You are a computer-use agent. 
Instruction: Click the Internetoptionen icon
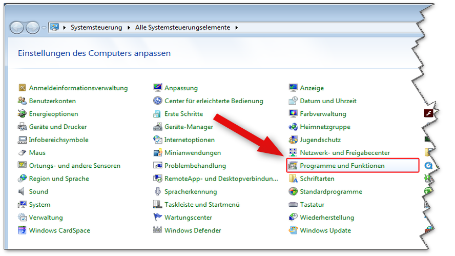[158, 140]
